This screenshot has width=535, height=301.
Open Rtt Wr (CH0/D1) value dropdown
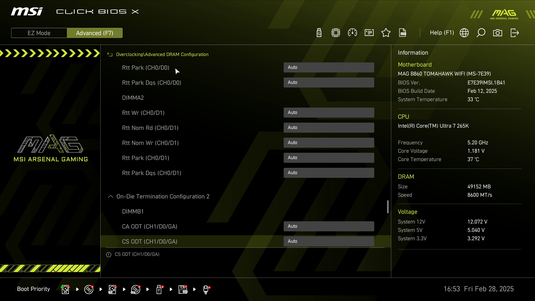[329, 113]
